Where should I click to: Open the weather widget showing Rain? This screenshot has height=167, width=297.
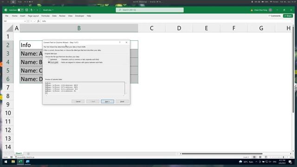coord(246,162)
